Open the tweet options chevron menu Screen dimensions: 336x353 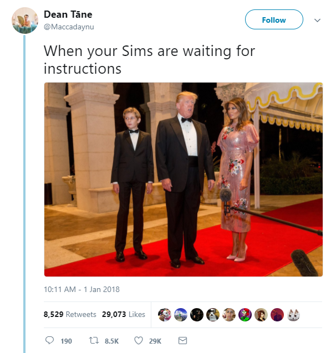[317, 21]
